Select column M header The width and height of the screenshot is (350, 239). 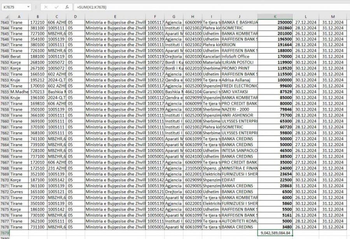point(333,16)
